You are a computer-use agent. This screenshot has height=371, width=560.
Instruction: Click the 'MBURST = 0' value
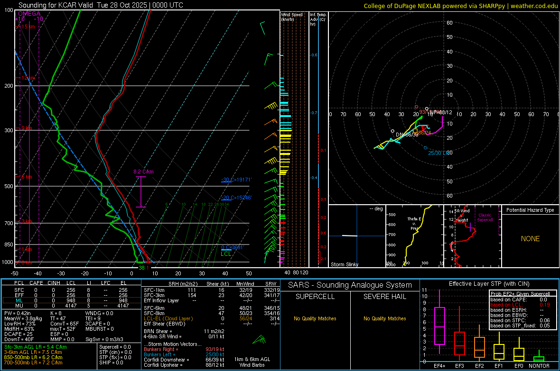tap(99, 329)
